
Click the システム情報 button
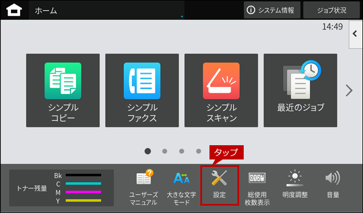(272, 10)
